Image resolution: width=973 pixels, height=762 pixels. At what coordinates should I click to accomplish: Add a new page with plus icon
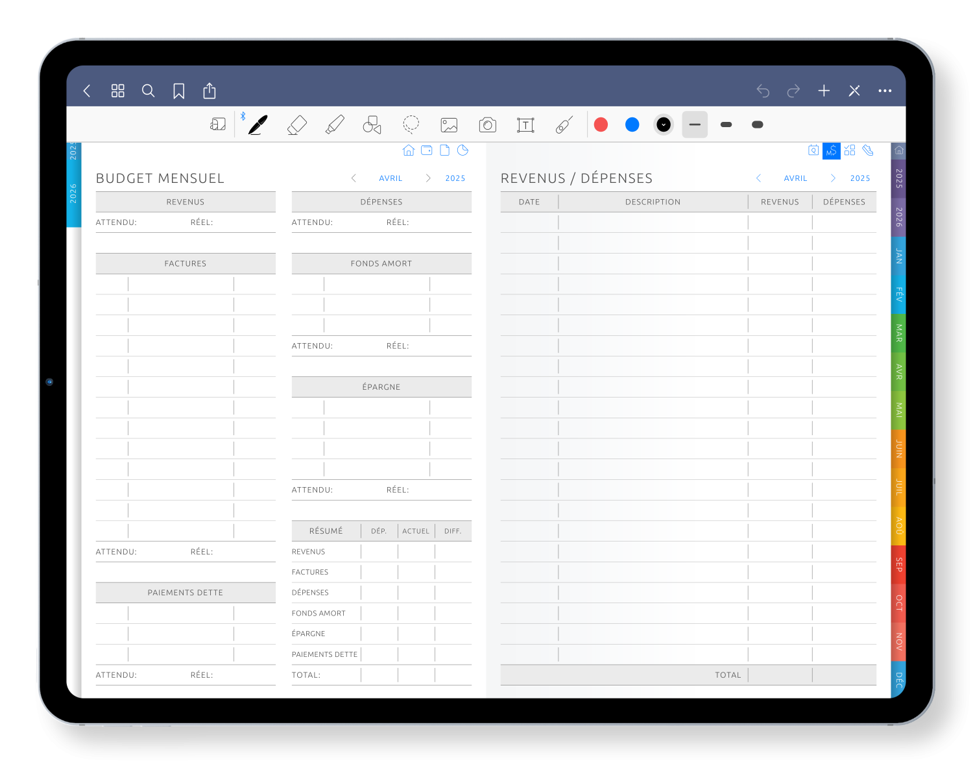pos(824,91)
